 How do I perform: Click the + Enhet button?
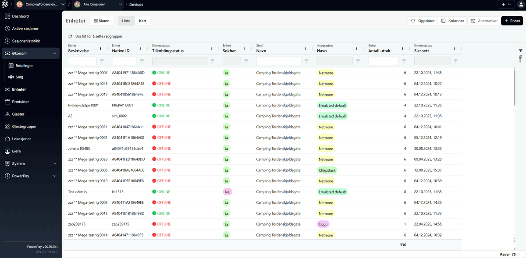[512, 21]
